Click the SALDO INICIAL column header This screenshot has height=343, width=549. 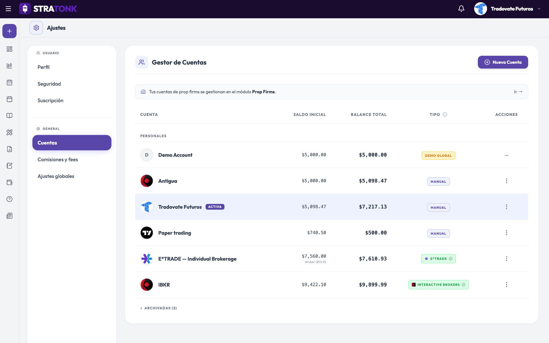point(310,115)
